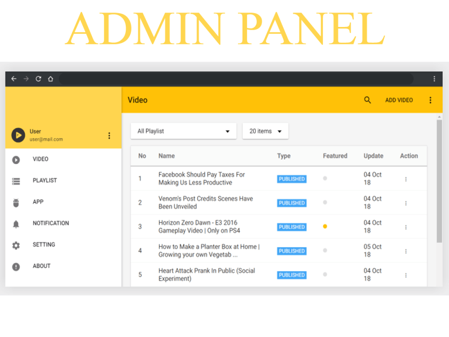Open action menu for Venom's Post Credits row
This screenshot has width=449, height=337.
click(406, 203)
